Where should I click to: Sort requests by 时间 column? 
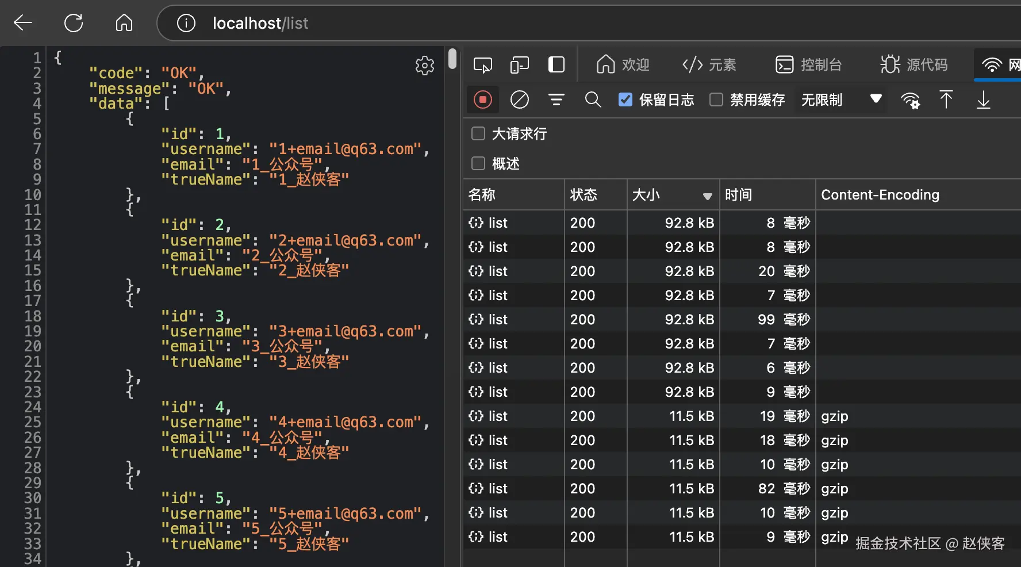point(767,195)
